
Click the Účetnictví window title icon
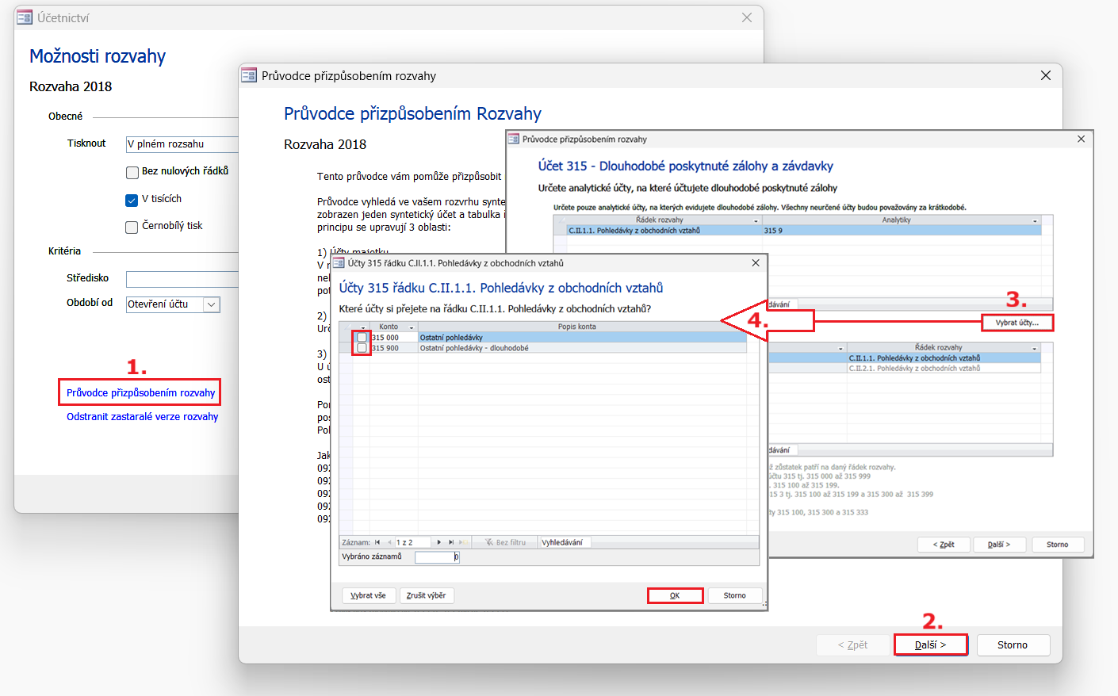click(x=25, y=17)
